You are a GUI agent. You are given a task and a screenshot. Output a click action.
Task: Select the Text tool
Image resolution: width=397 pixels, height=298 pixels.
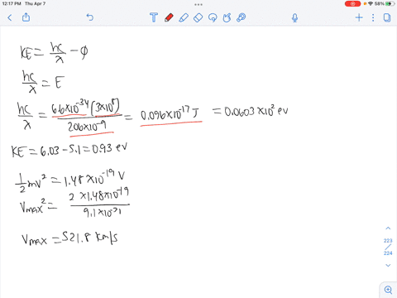(x=154, y=17)
